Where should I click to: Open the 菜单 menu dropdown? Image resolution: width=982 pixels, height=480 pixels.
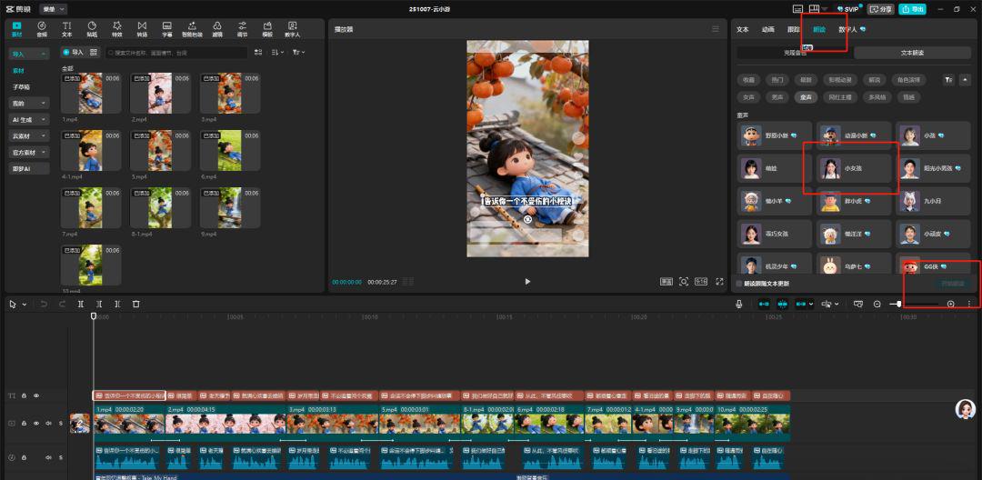(x=54, y=9)
